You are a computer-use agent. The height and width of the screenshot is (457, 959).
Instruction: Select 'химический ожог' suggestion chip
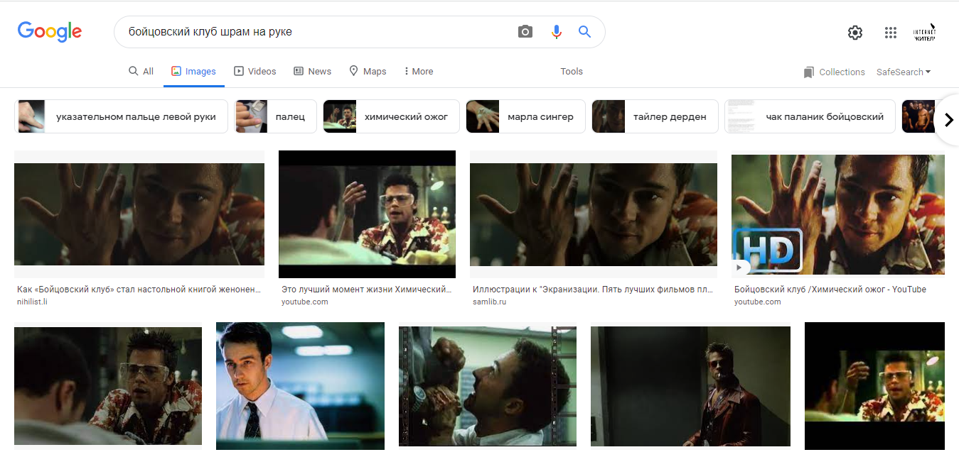point(390,116)
